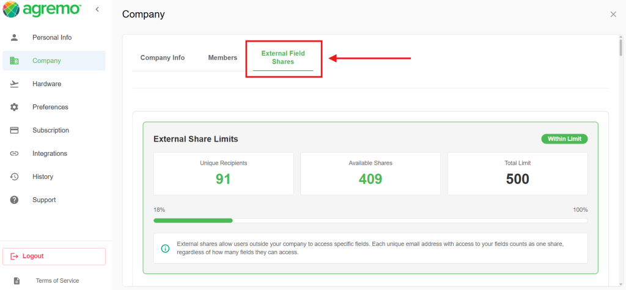Click the Integrations link icon
The width and height of the screenshot is (626, 290).
tap(15, 153)
